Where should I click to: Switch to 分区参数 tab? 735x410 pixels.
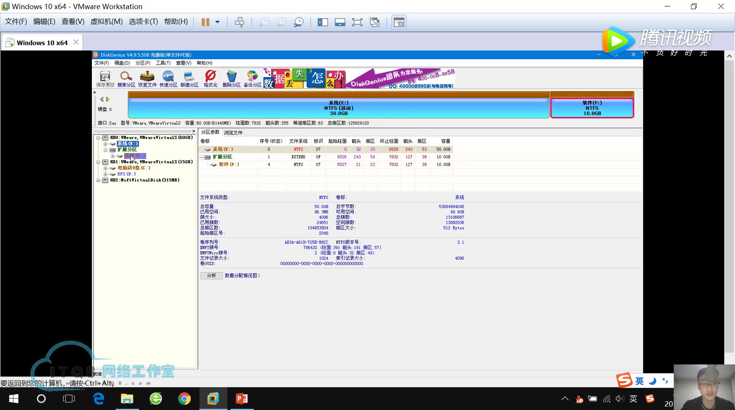point(210,132)
